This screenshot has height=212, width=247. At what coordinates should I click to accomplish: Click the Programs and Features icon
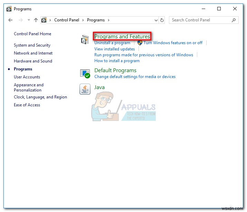point(85,39)
